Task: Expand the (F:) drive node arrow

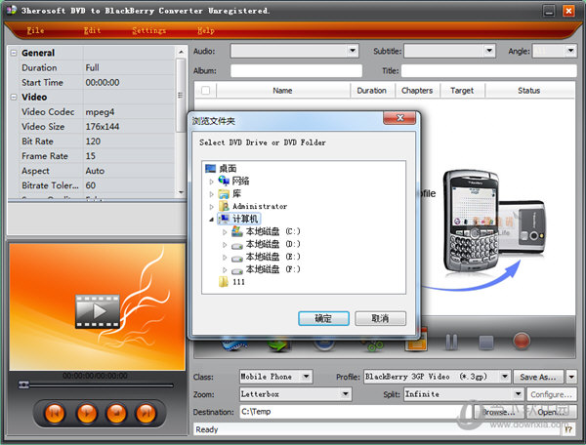Action: pos(225,269)
